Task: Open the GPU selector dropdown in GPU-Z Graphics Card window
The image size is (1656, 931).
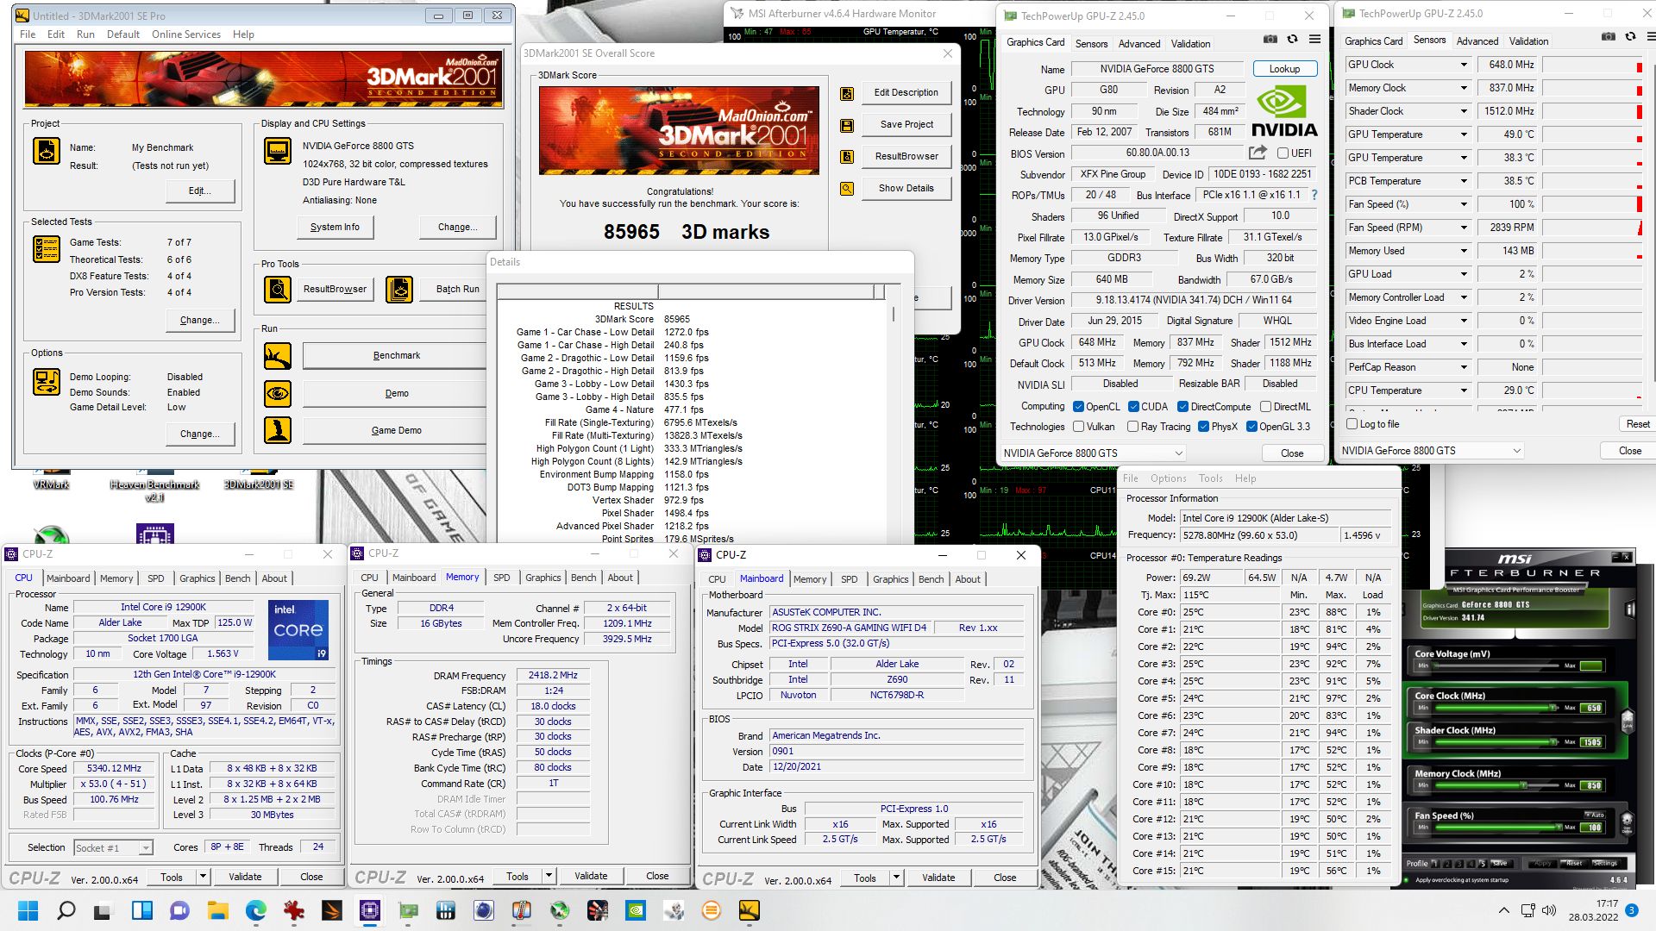Action: tap(1094, 453)
